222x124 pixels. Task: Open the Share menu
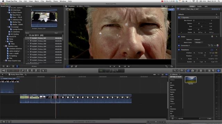55,1
